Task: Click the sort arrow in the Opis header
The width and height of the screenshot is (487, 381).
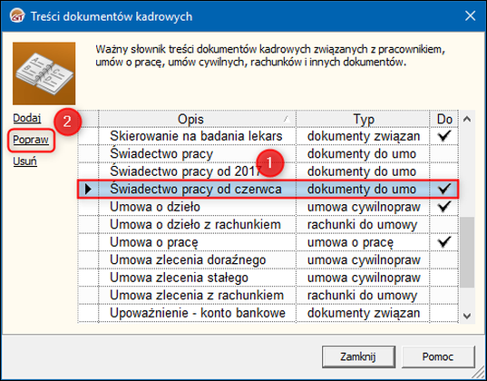Action: pos(287,119)
